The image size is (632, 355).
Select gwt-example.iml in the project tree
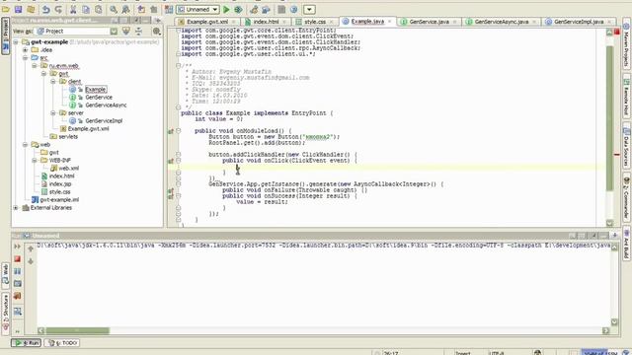pos(59,199)
